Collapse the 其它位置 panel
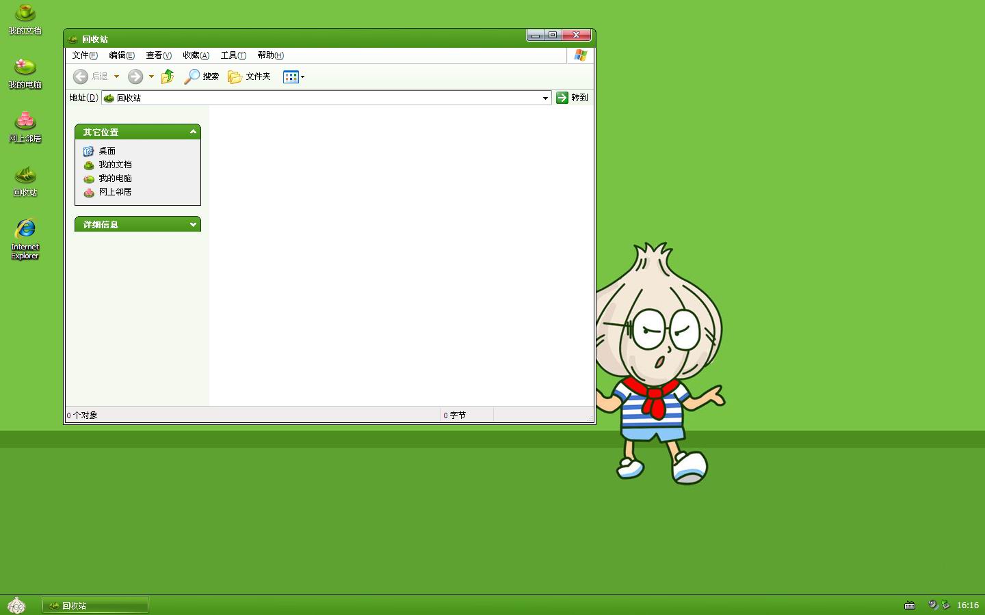Screen dimensions: 985x615 click(193, 132)
